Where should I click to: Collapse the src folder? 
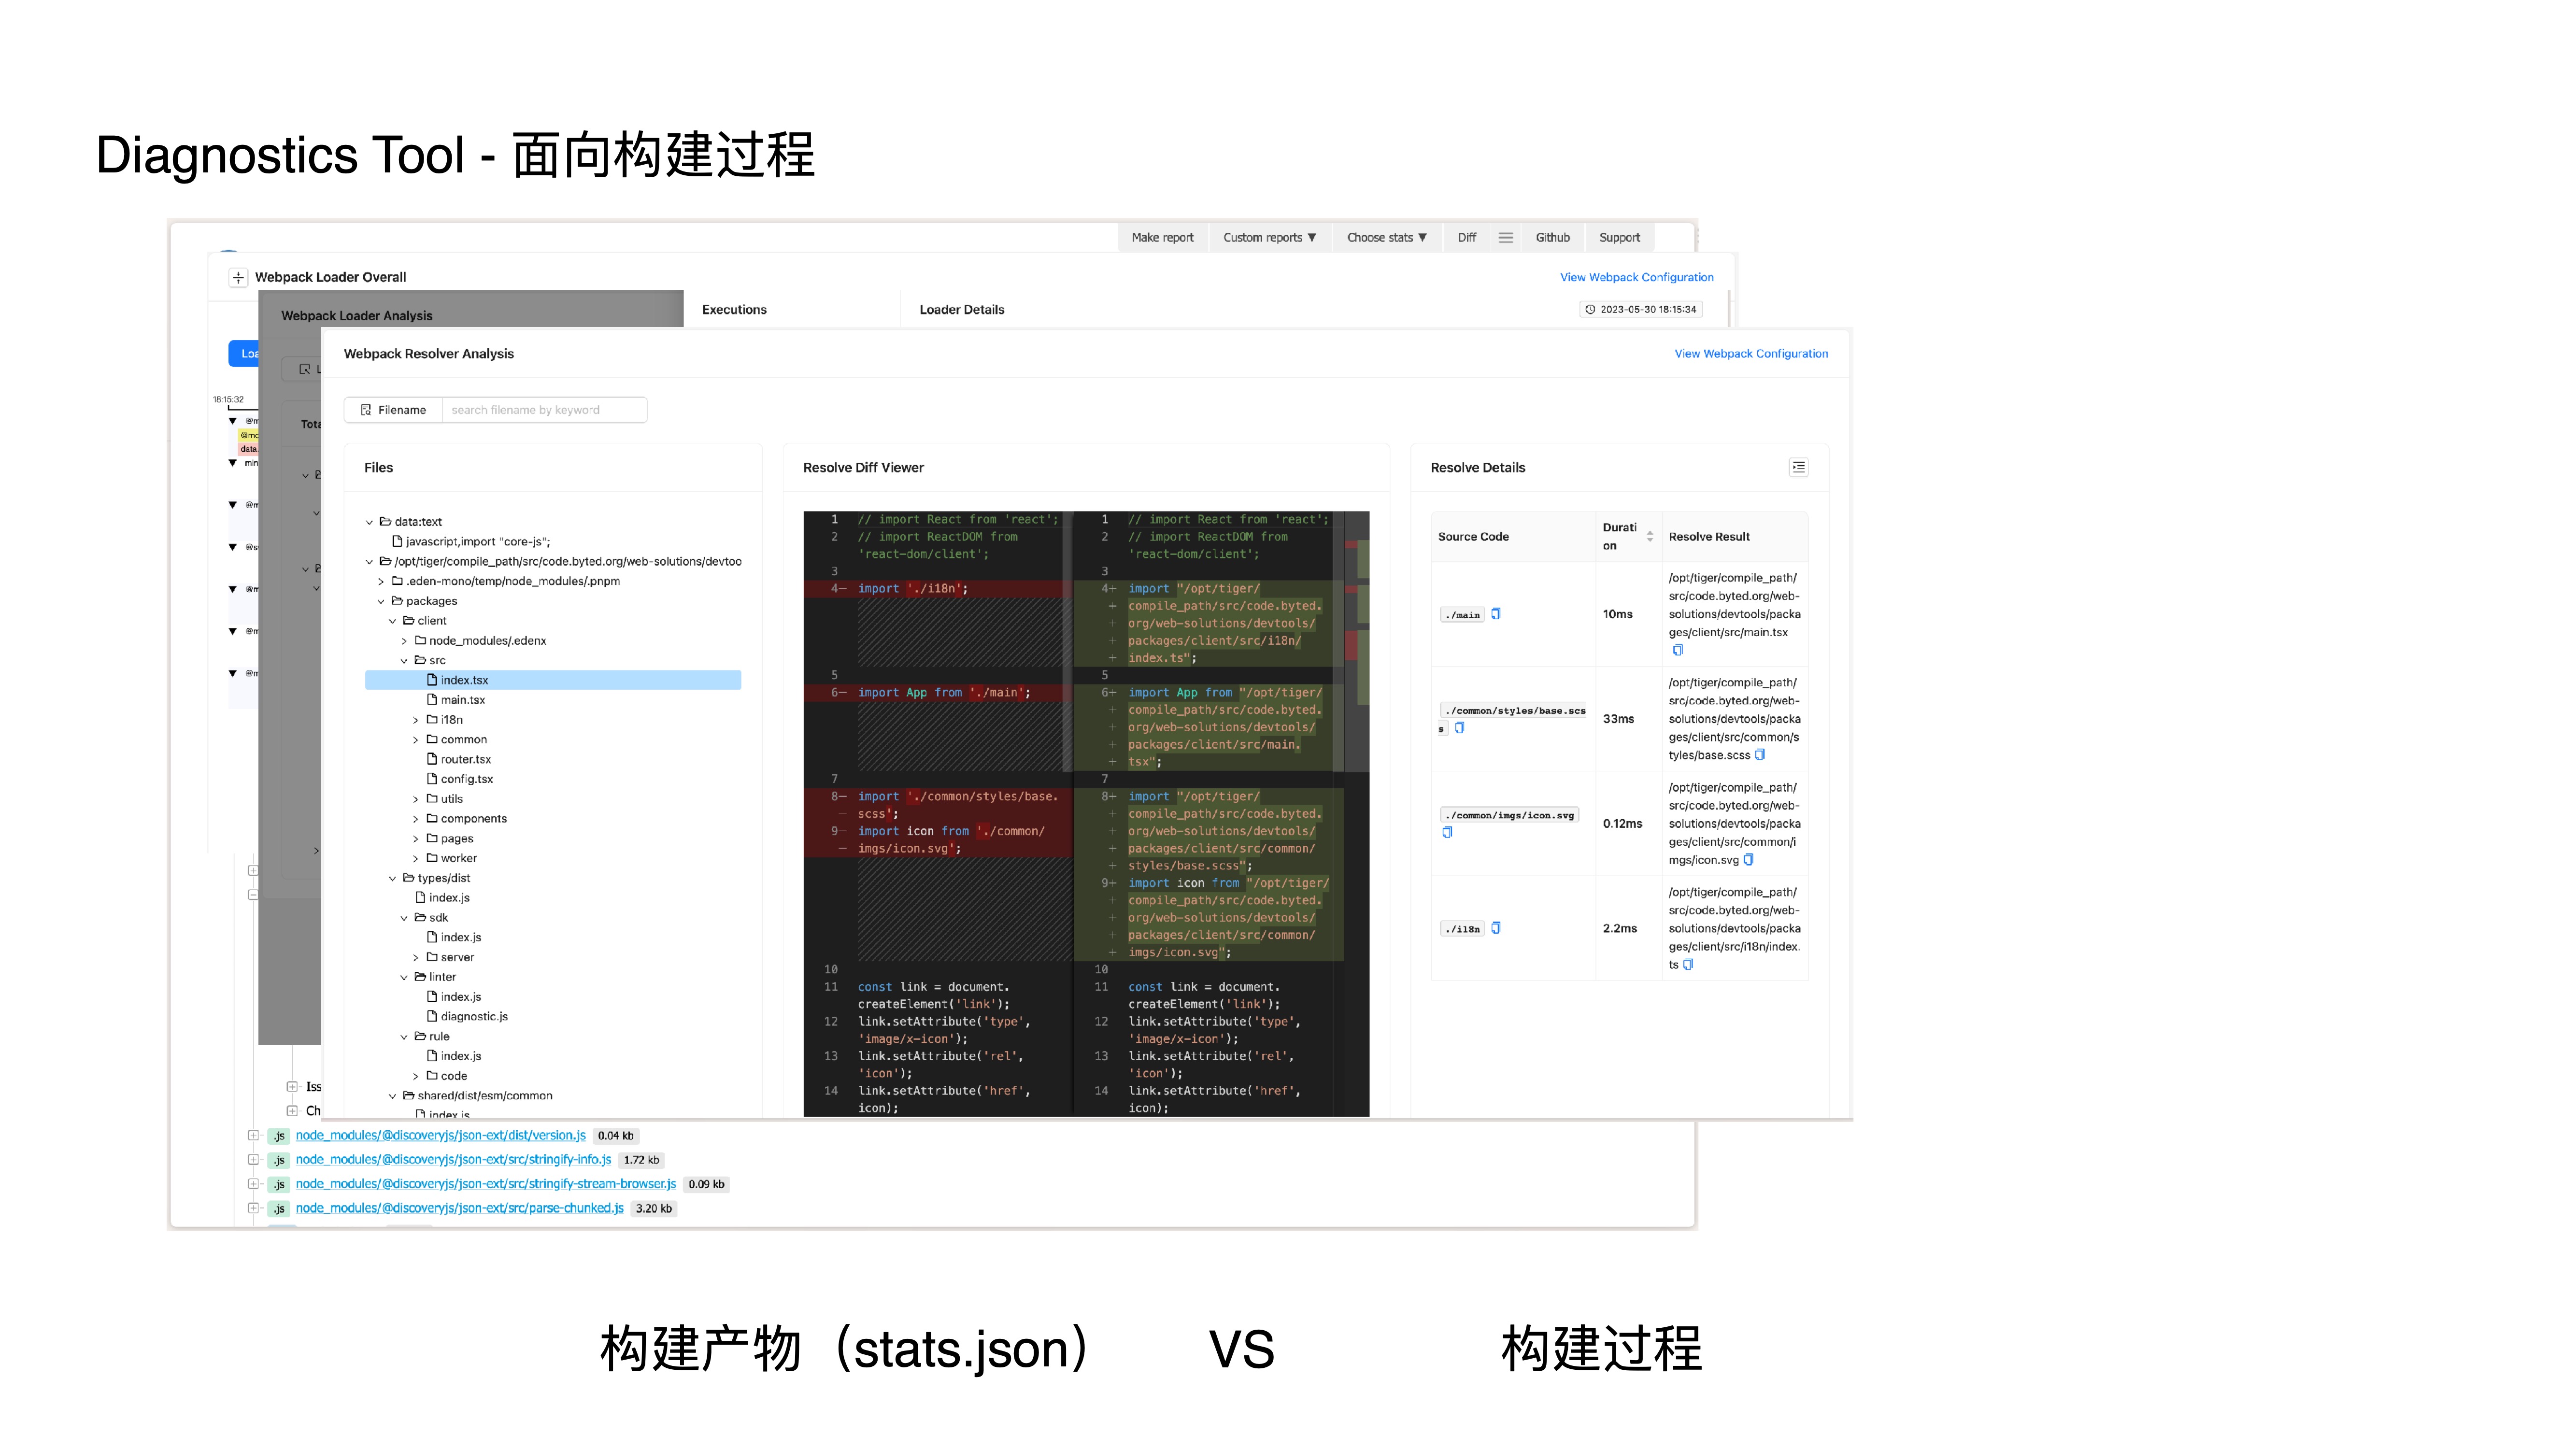pyautogui.click(x=404, y=661)
